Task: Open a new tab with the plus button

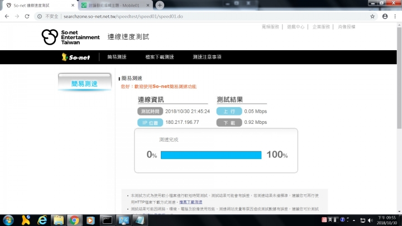Action: click(160, 5)
